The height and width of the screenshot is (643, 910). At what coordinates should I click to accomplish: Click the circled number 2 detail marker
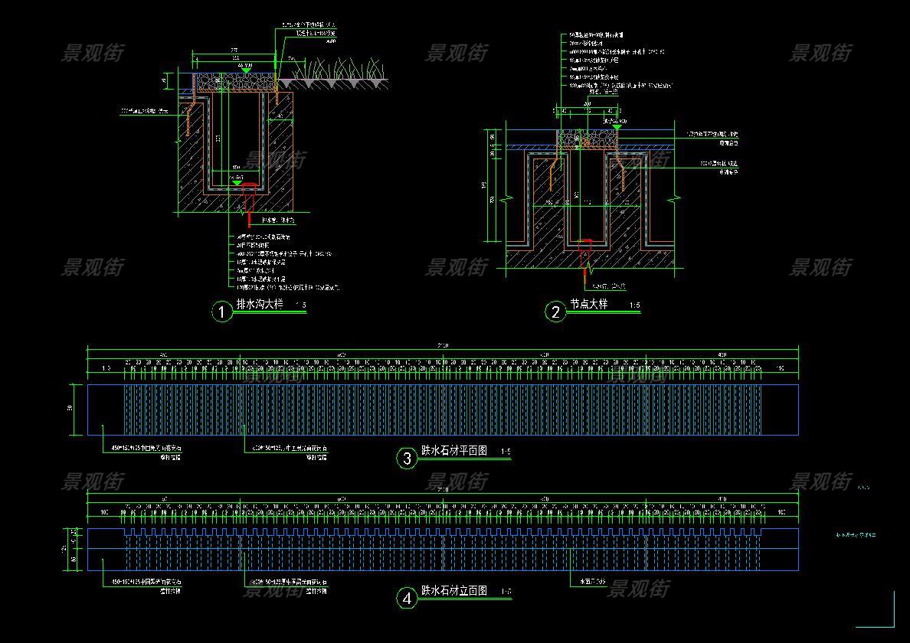click(x=555, y=312)
